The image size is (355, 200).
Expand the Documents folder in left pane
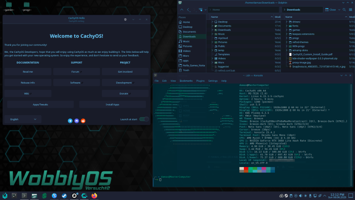coord(212,26)
